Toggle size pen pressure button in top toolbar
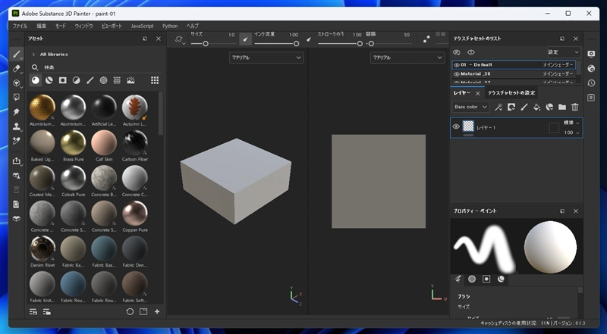The width and height of the screenshot is (607, 334). (x=245, y=39)
